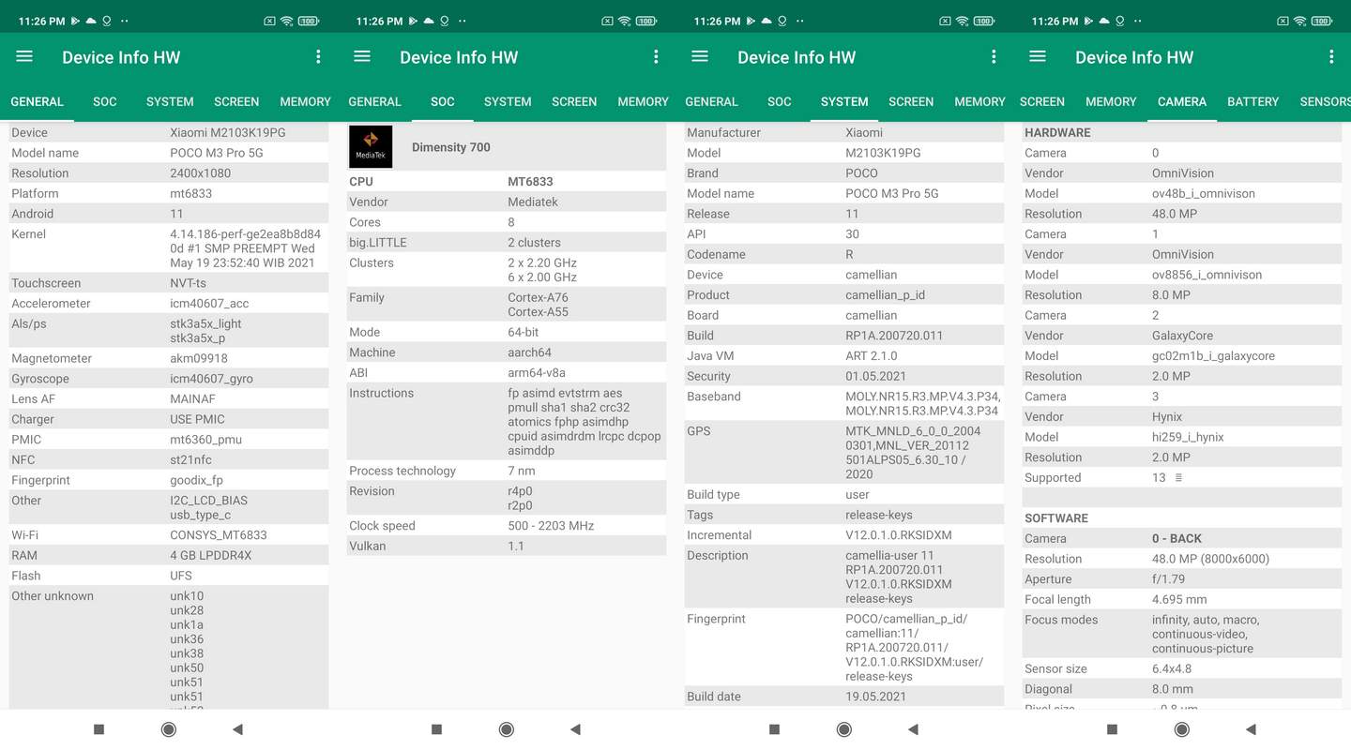
Task: Tap the RAM 4 GB LPDDR4X row
Action: [x=169, y=555]
